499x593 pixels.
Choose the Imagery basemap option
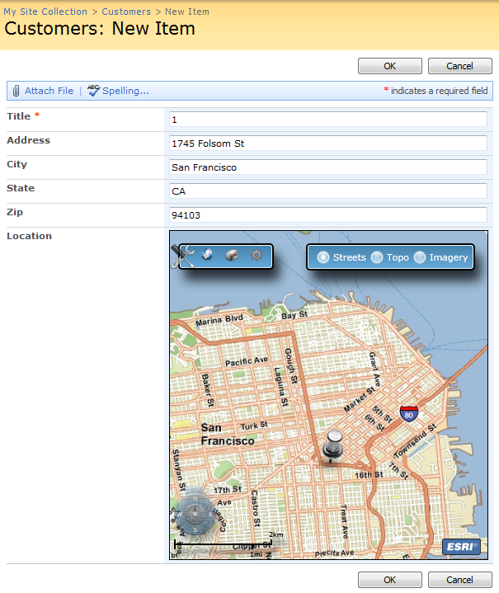[x=420, y=257]
